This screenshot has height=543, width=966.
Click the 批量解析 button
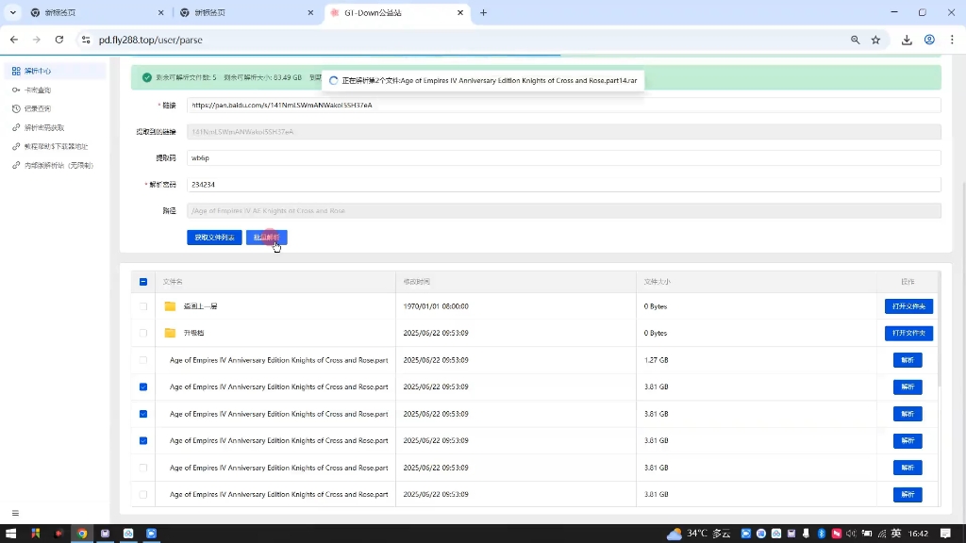(267, 237)
